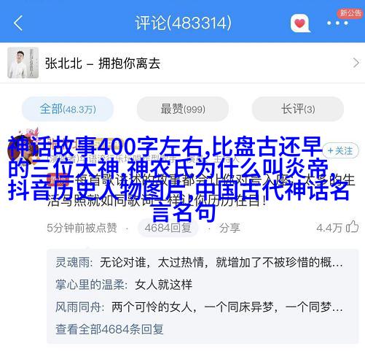Open the 4684回复 replies button

click(x=168, y=228)
